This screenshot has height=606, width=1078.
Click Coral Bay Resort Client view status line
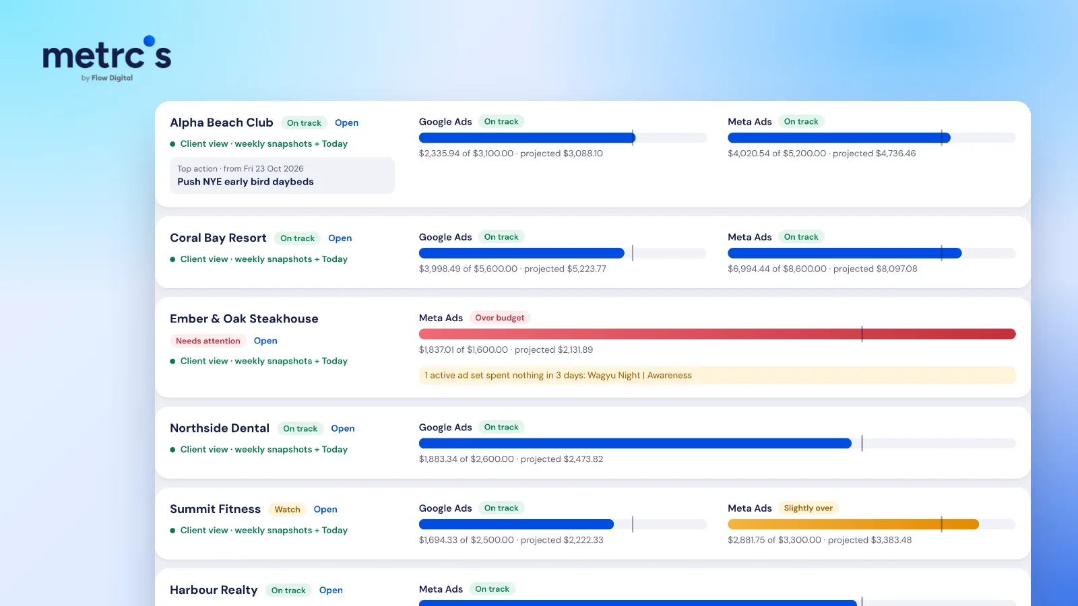[259, 259]
